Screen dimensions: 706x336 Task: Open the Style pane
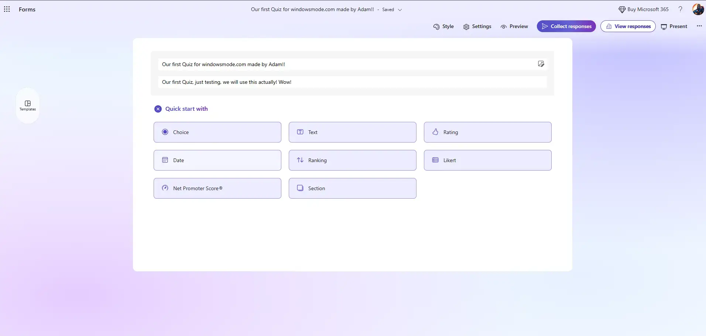(443, 27)
